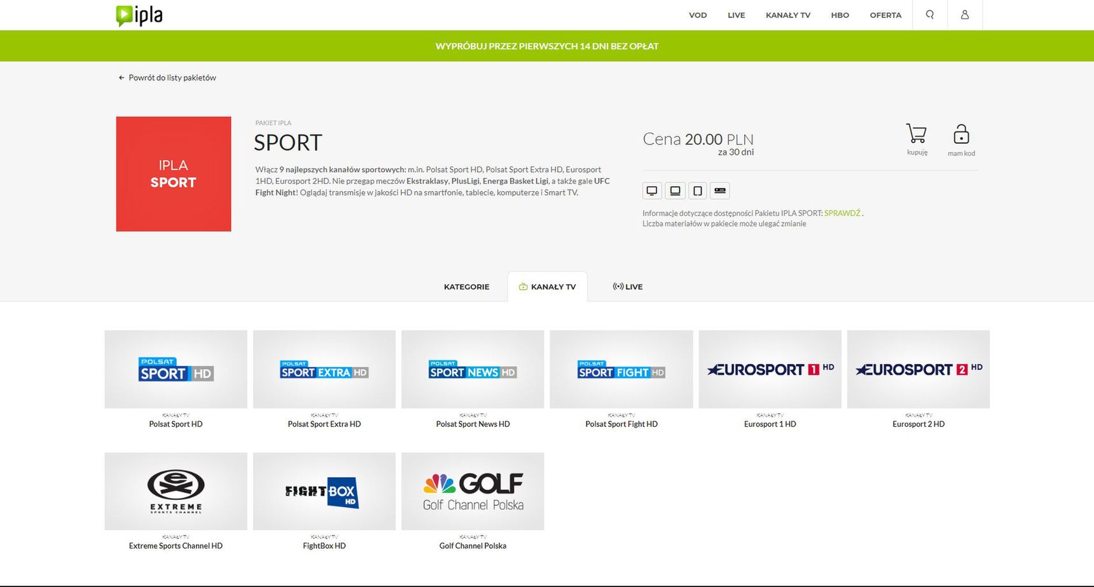The width and height of the screenshot is (1094, 587).
Task: Click Golf Channel Polska title text
Action: 473,546
